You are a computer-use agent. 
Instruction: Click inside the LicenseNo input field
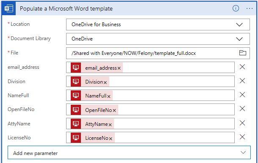click(x=150, y=138)
